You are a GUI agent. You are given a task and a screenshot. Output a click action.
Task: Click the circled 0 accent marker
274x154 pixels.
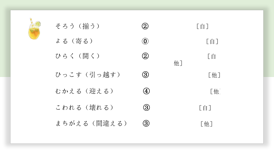click(x=145, y=41)
